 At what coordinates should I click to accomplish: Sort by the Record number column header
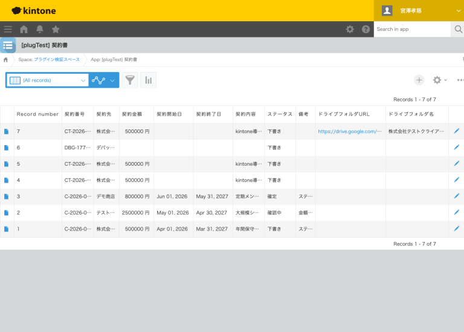(37, 114)
